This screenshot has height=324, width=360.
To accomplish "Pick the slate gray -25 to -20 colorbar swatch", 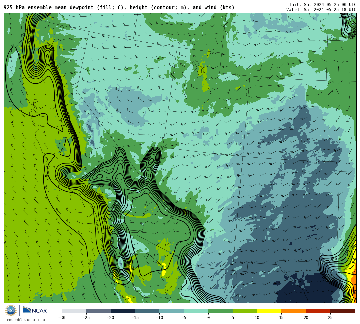I will click(98, 311).
